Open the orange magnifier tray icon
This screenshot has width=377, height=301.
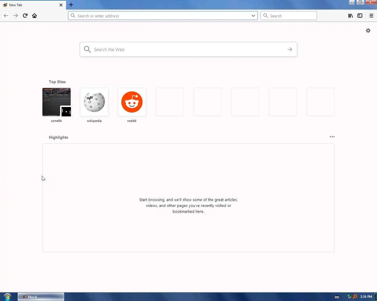(x=355, y=297)
